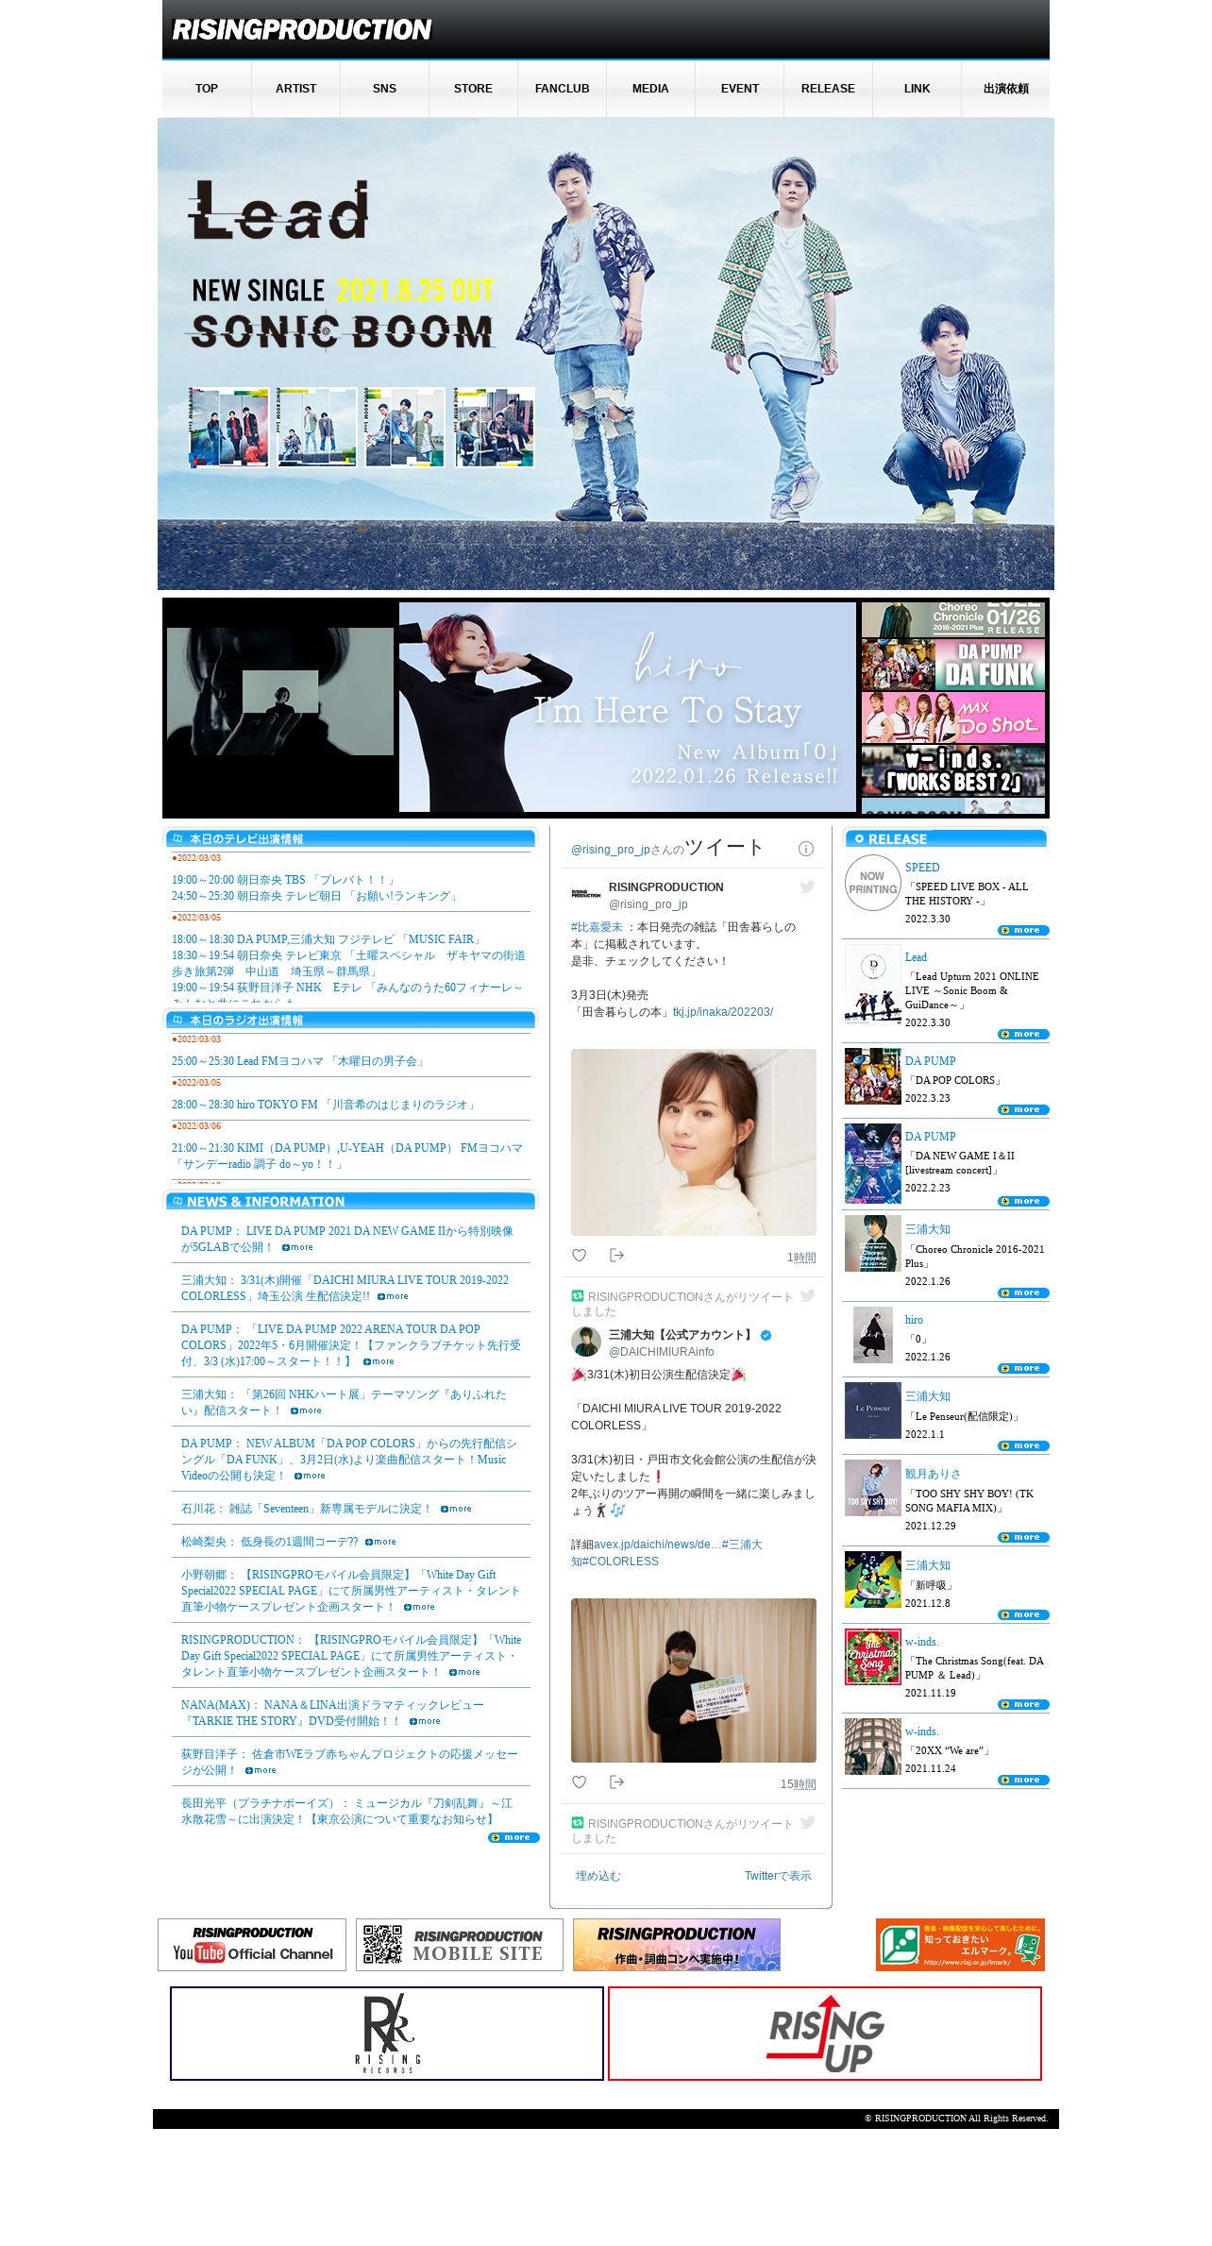1212x2246 pixels.
Task: Click the dark slideshow preview image at left
Action: (280, 691)
